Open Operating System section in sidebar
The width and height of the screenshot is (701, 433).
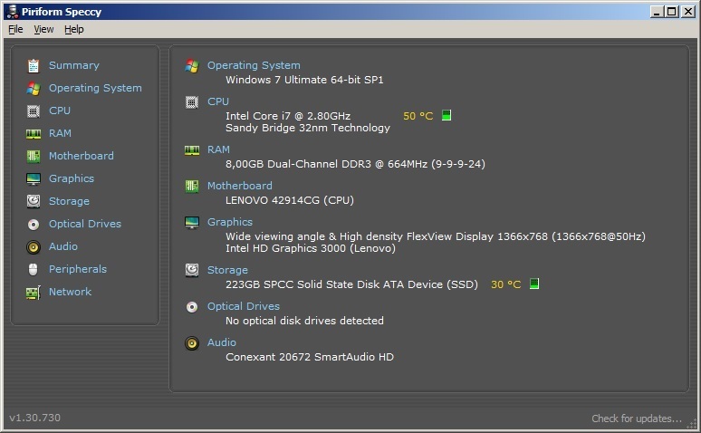pyautogui.click(x=95, y=88)
